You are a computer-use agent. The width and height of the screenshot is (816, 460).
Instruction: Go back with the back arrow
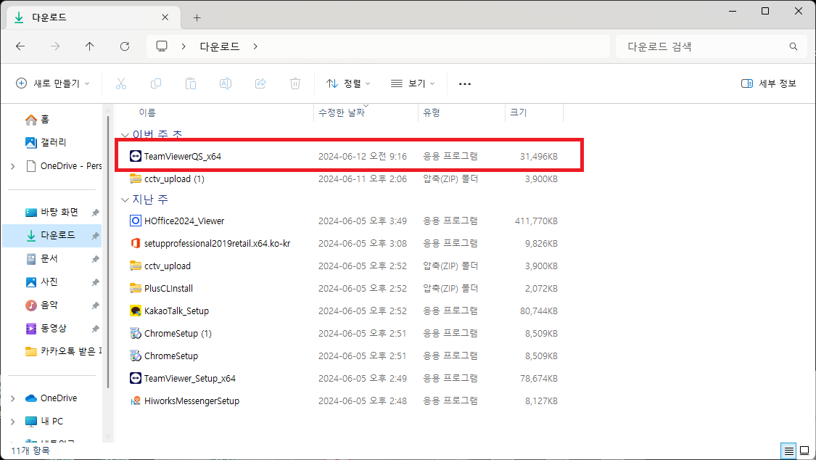[x=20, y=46]
